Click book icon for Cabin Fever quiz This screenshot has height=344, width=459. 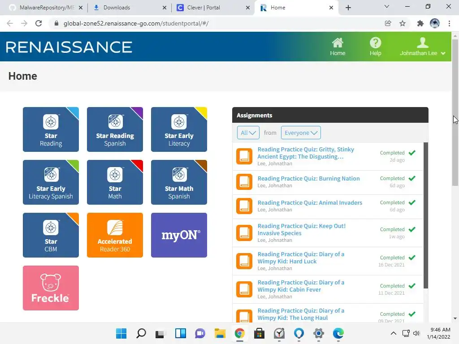pyautogui.click(x=244, y=289)
